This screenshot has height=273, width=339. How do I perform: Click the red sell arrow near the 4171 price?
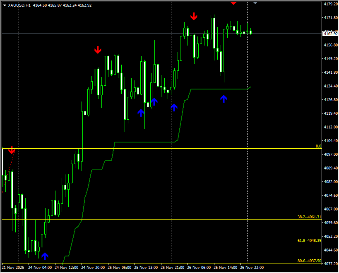[194, 17]
